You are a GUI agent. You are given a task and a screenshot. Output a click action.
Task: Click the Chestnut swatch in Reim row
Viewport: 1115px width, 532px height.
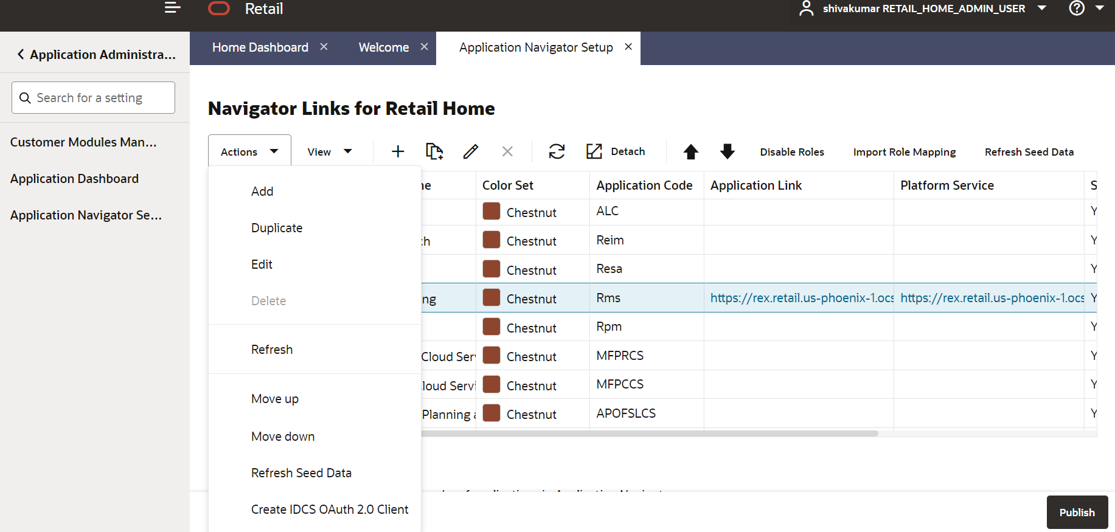492,240
